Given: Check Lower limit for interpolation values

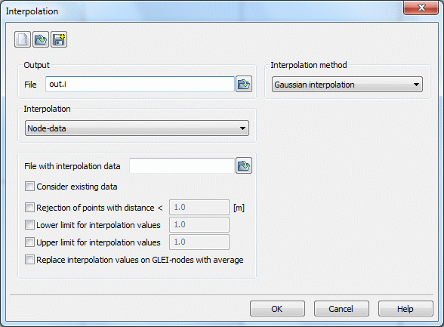Looking at the screenshot, I should pos(29,225).
